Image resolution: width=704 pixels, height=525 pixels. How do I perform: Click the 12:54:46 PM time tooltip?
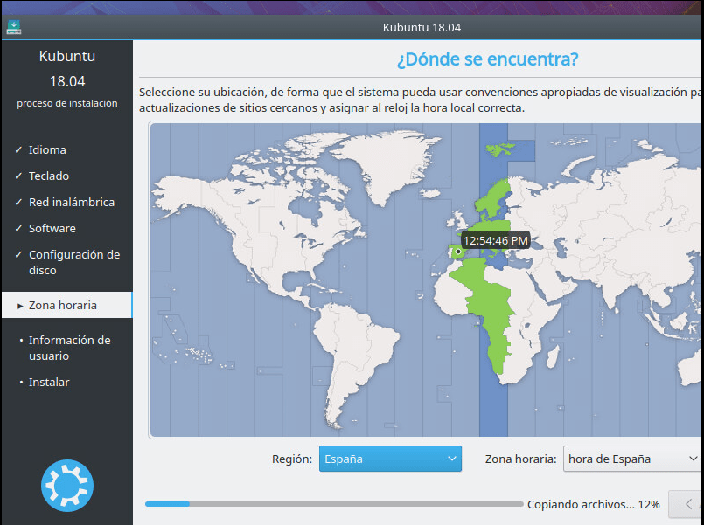pyautogui.click(x=494, y=239)
